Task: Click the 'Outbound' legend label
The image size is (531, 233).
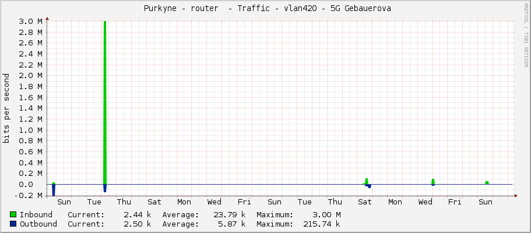Action: pos(38,224)
